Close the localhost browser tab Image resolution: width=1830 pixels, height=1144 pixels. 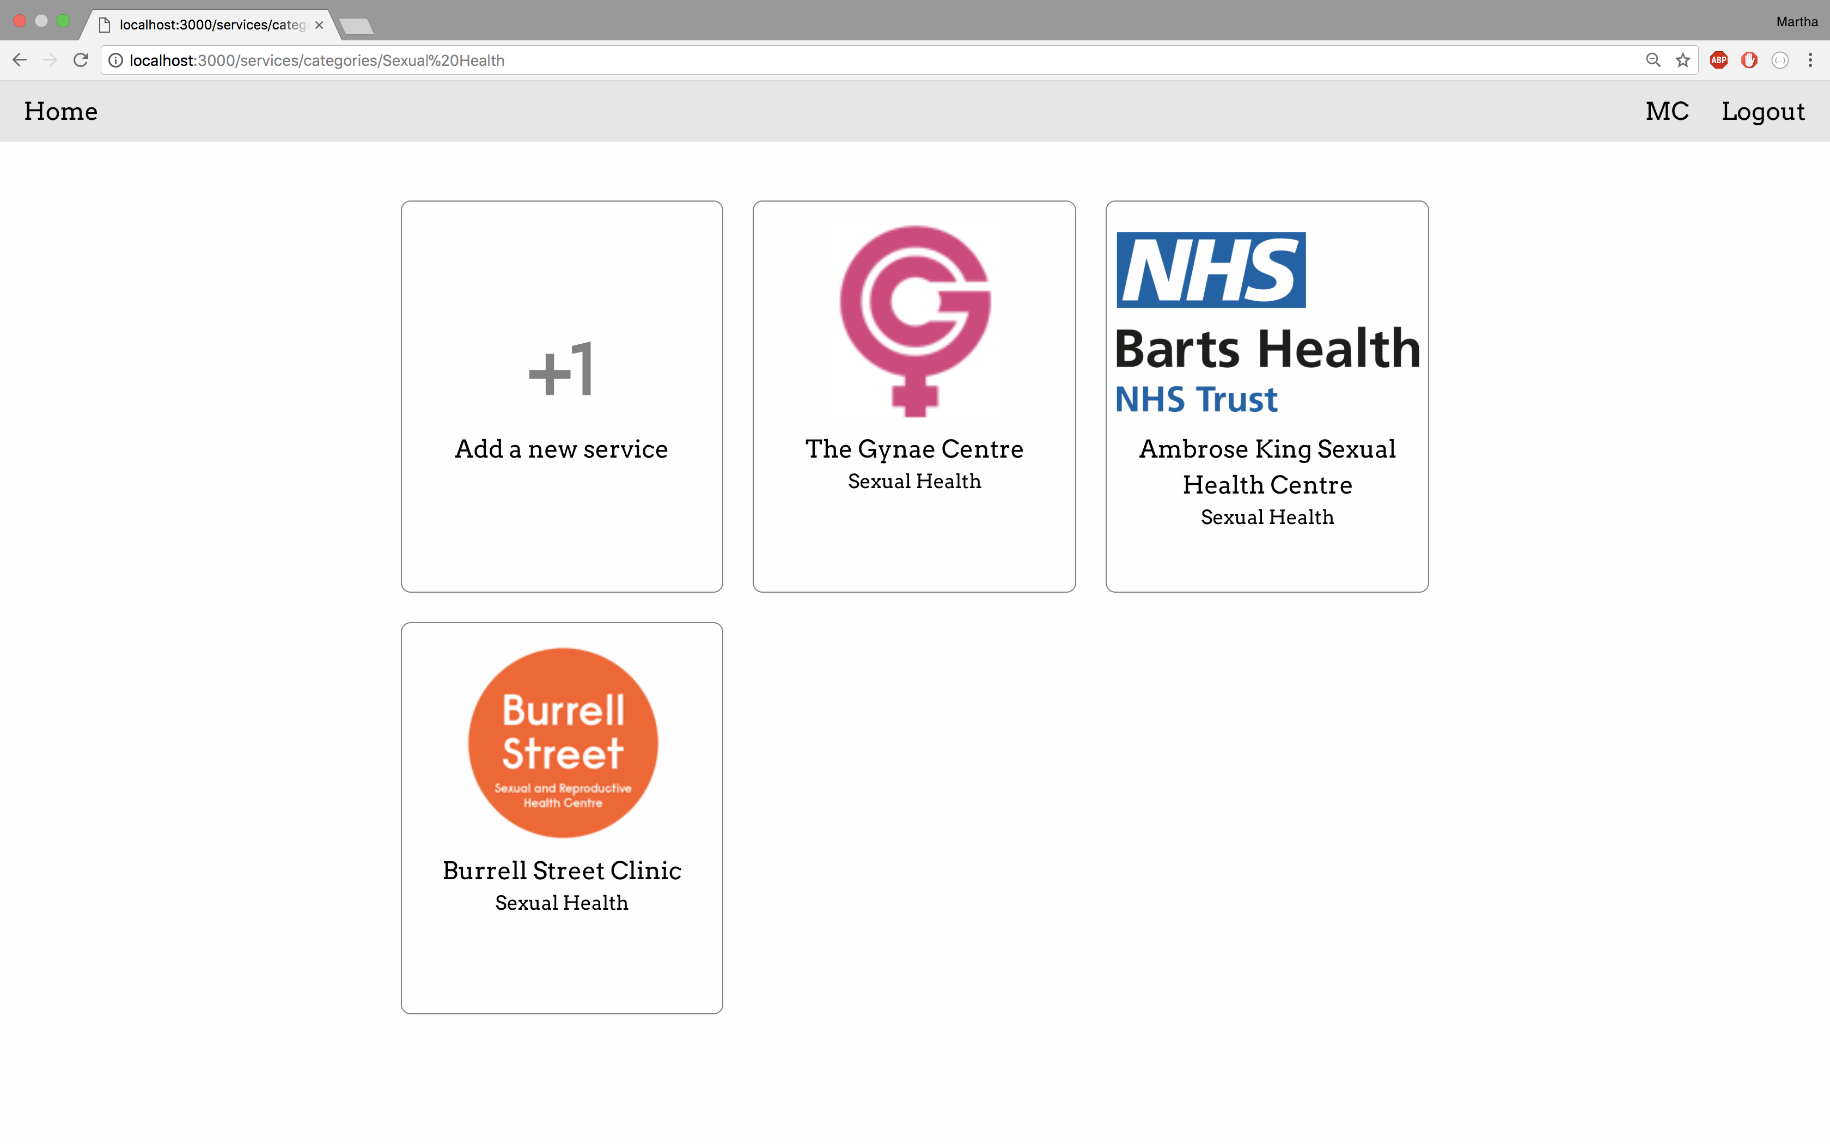point(319,25)
